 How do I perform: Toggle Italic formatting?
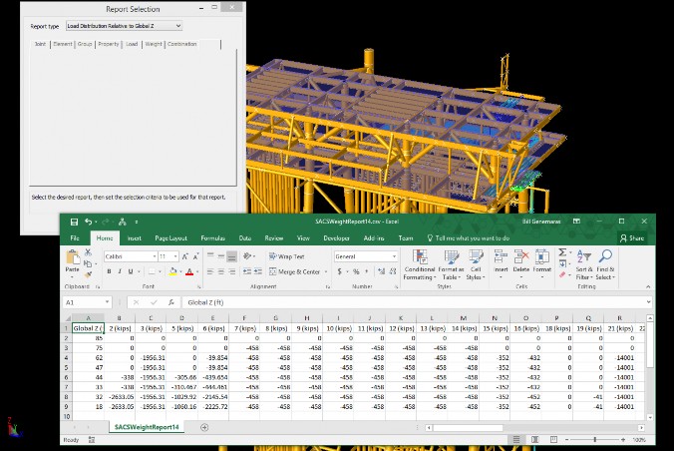click(120, 271)
